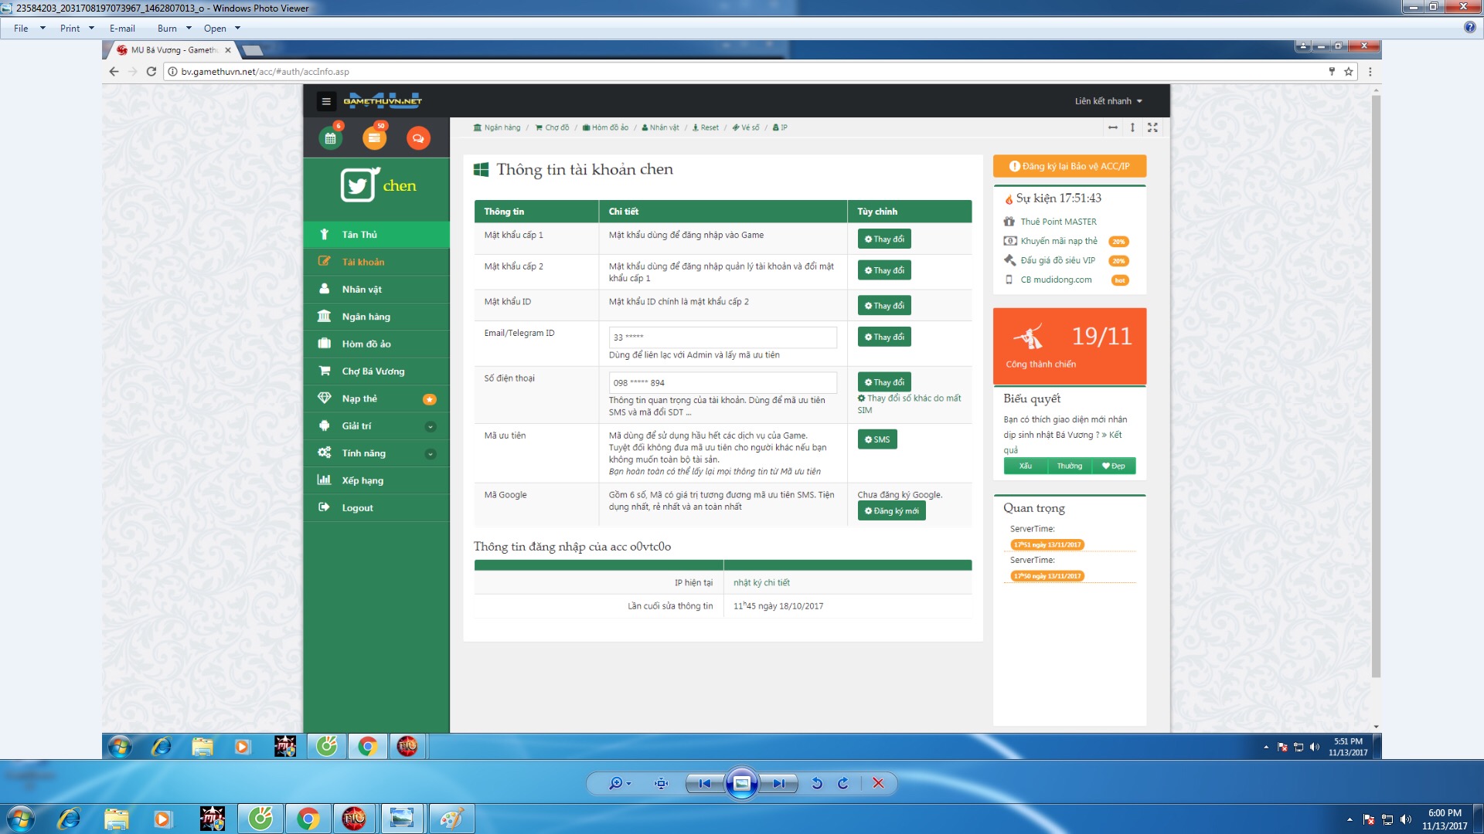Screen dimensions: 1484x834
Task: Start the slide show with the center button
Action: pyautogui.click(x=741, y=783)
